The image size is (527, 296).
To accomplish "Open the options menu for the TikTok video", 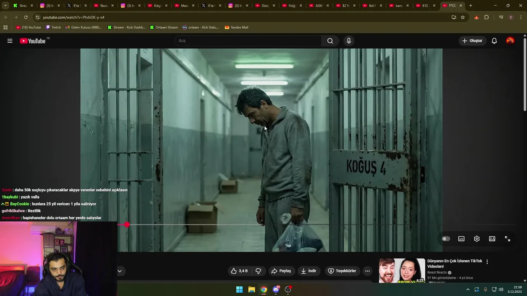I will 487,262.
